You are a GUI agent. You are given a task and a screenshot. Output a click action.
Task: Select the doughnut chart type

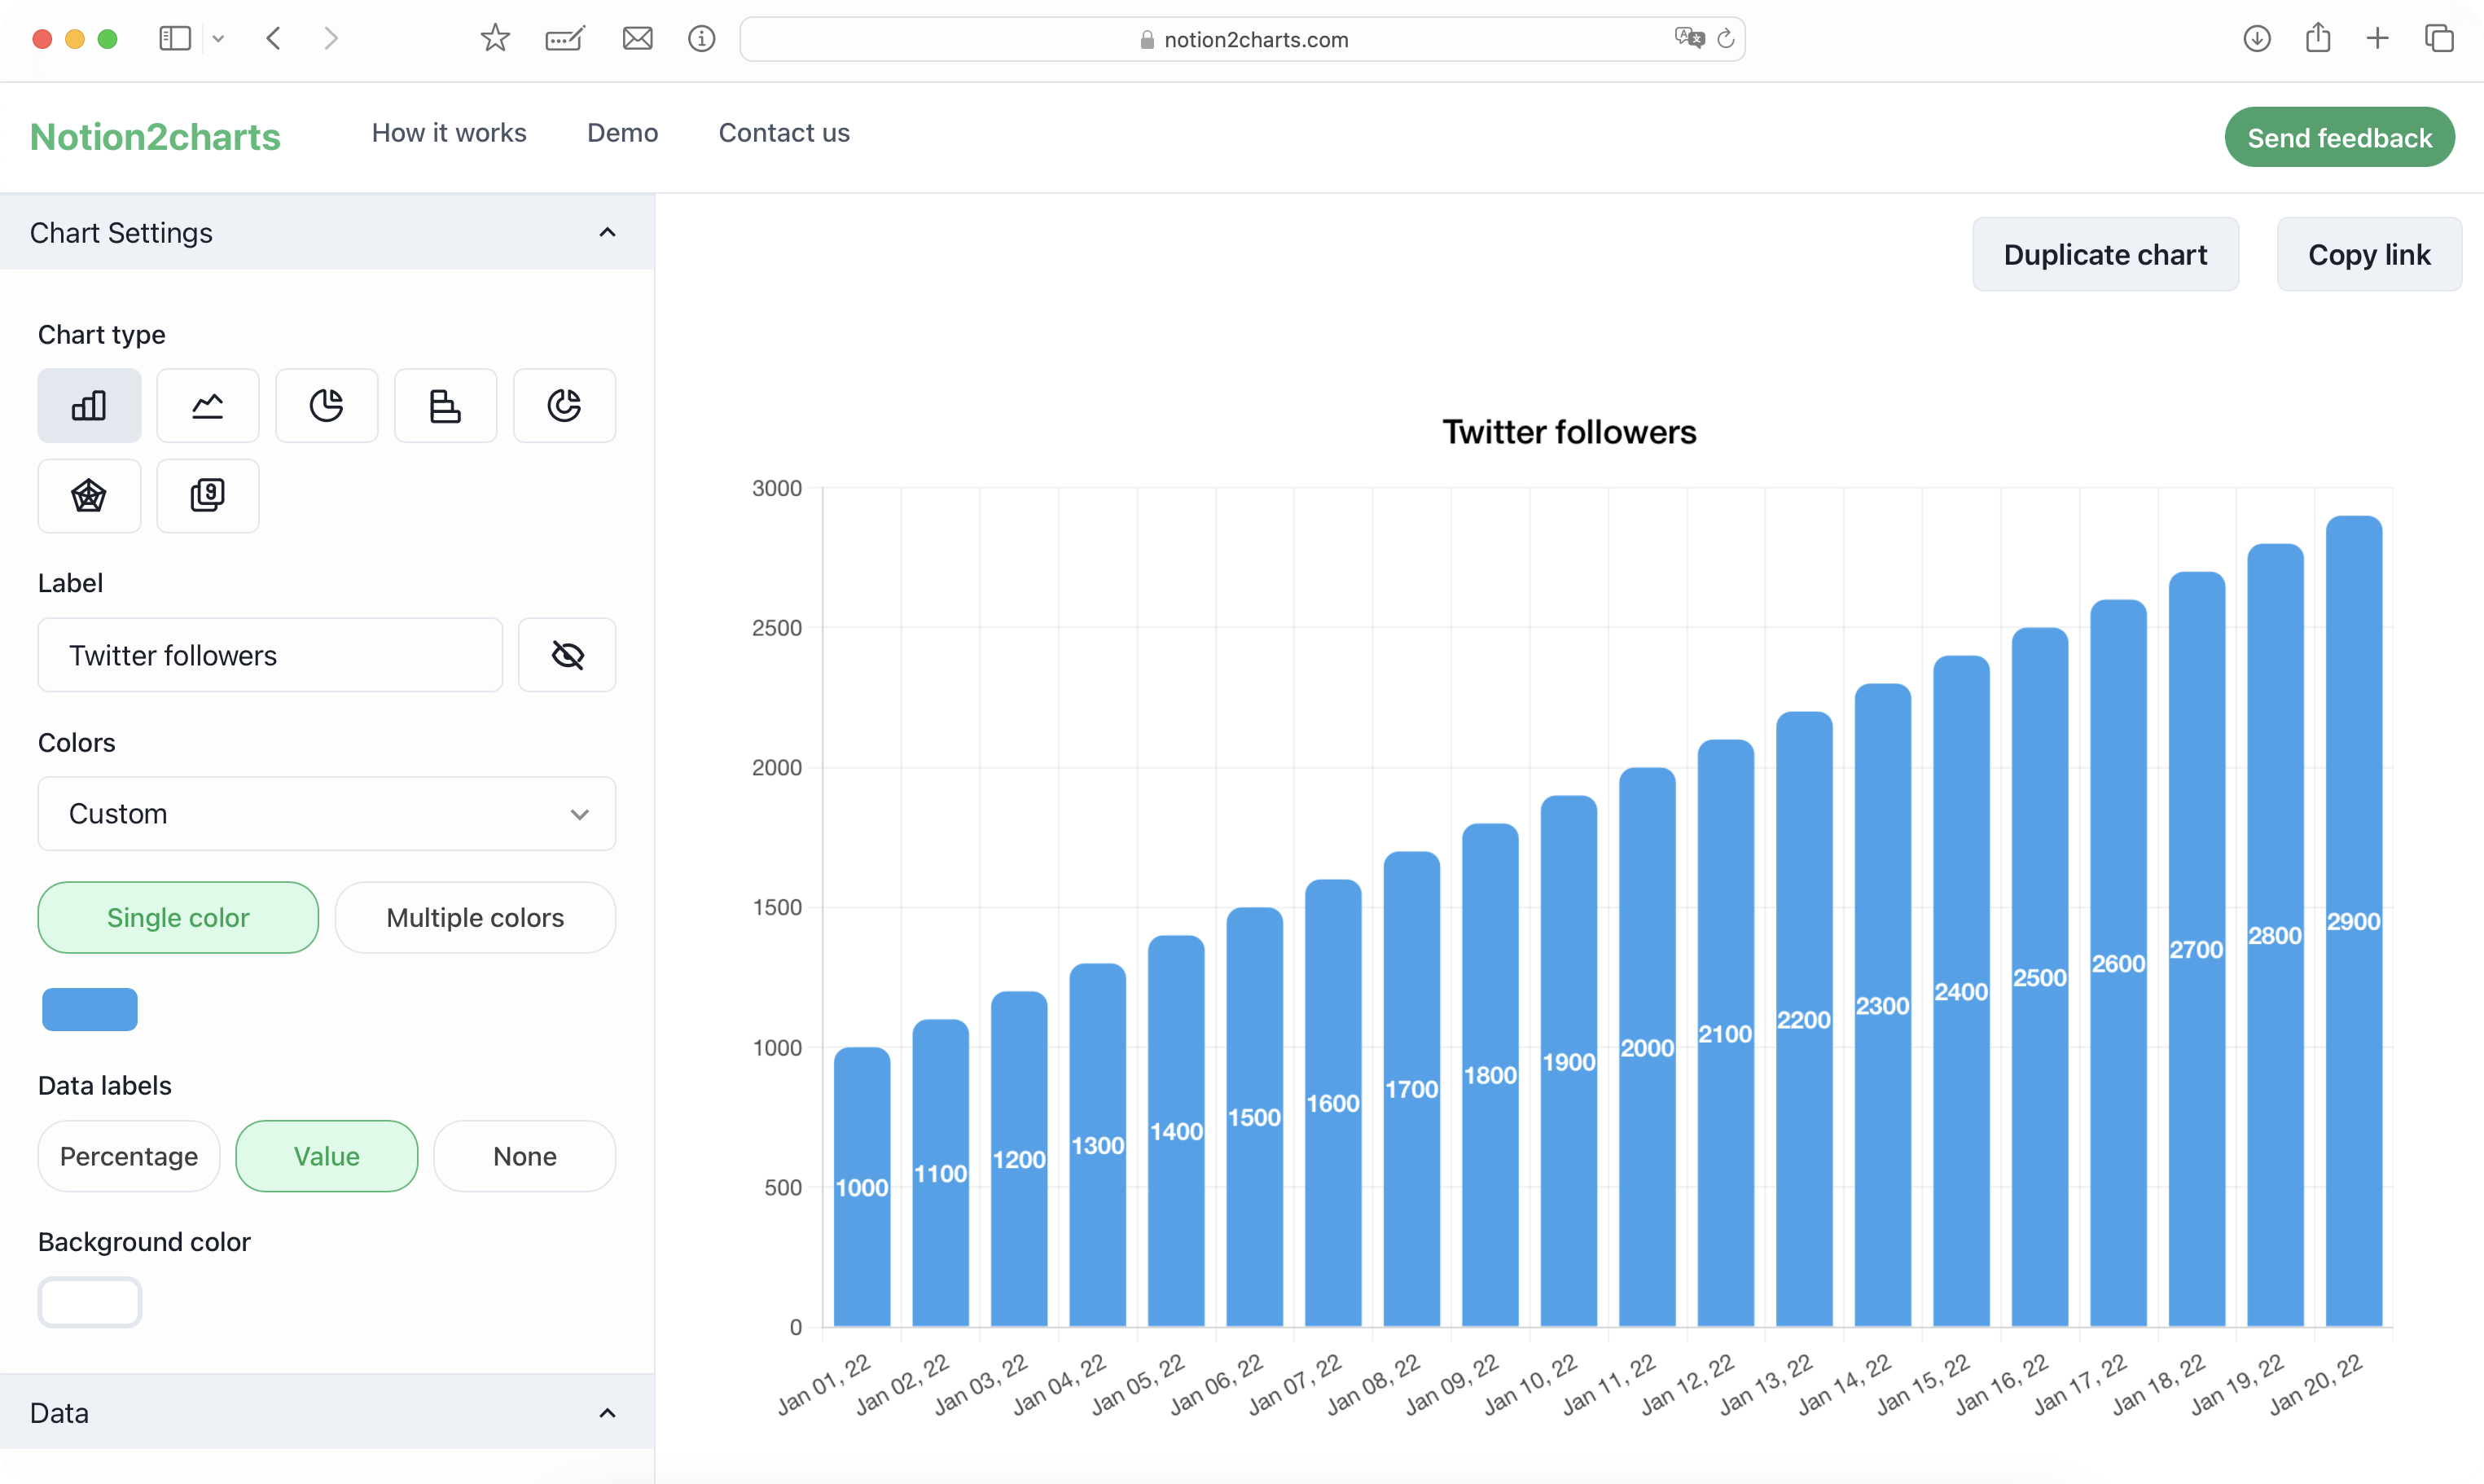pos(563,405)
